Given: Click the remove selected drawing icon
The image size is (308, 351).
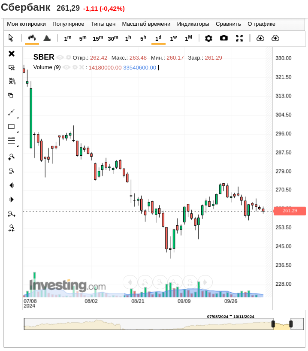Looking at the screenshot, I should point(12,67).
